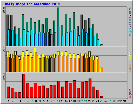Select x-axis day label '22'
This screenshot has height=104, width=133.
90,101
